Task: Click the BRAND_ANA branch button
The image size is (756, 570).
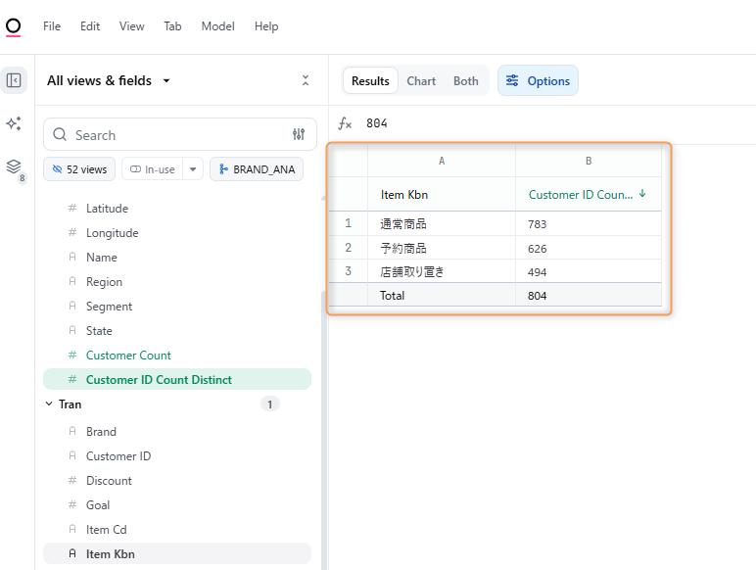Action: click(256, 169)
